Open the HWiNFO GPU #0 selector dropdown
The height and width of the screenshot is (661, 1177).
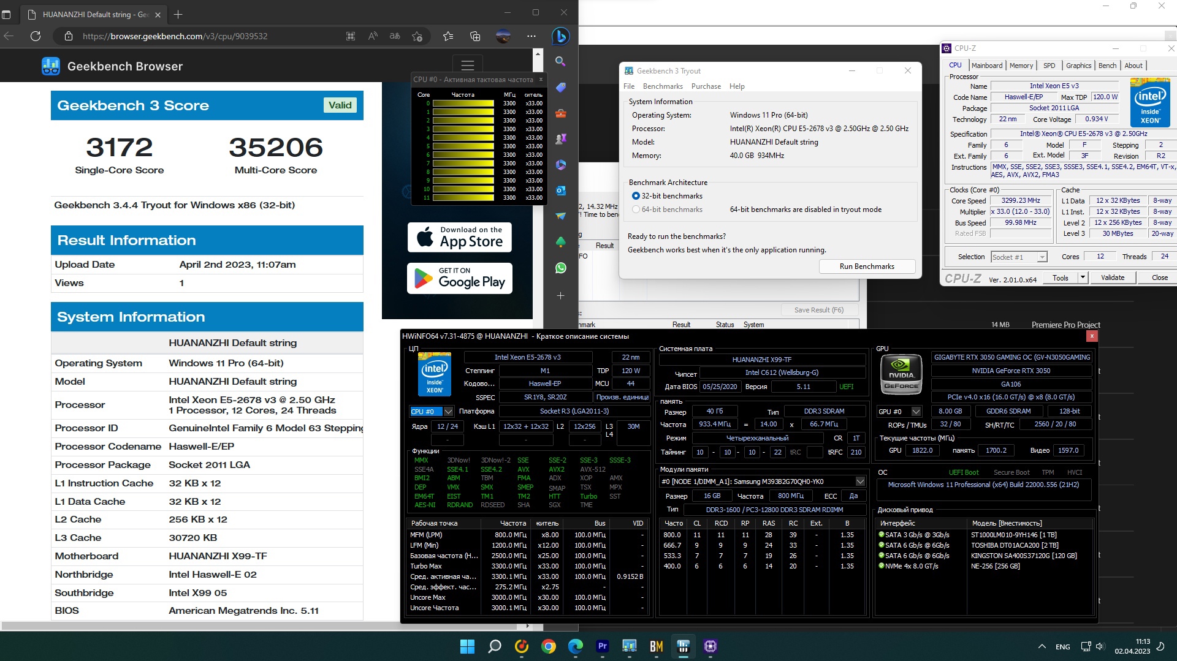coord(916,412)
